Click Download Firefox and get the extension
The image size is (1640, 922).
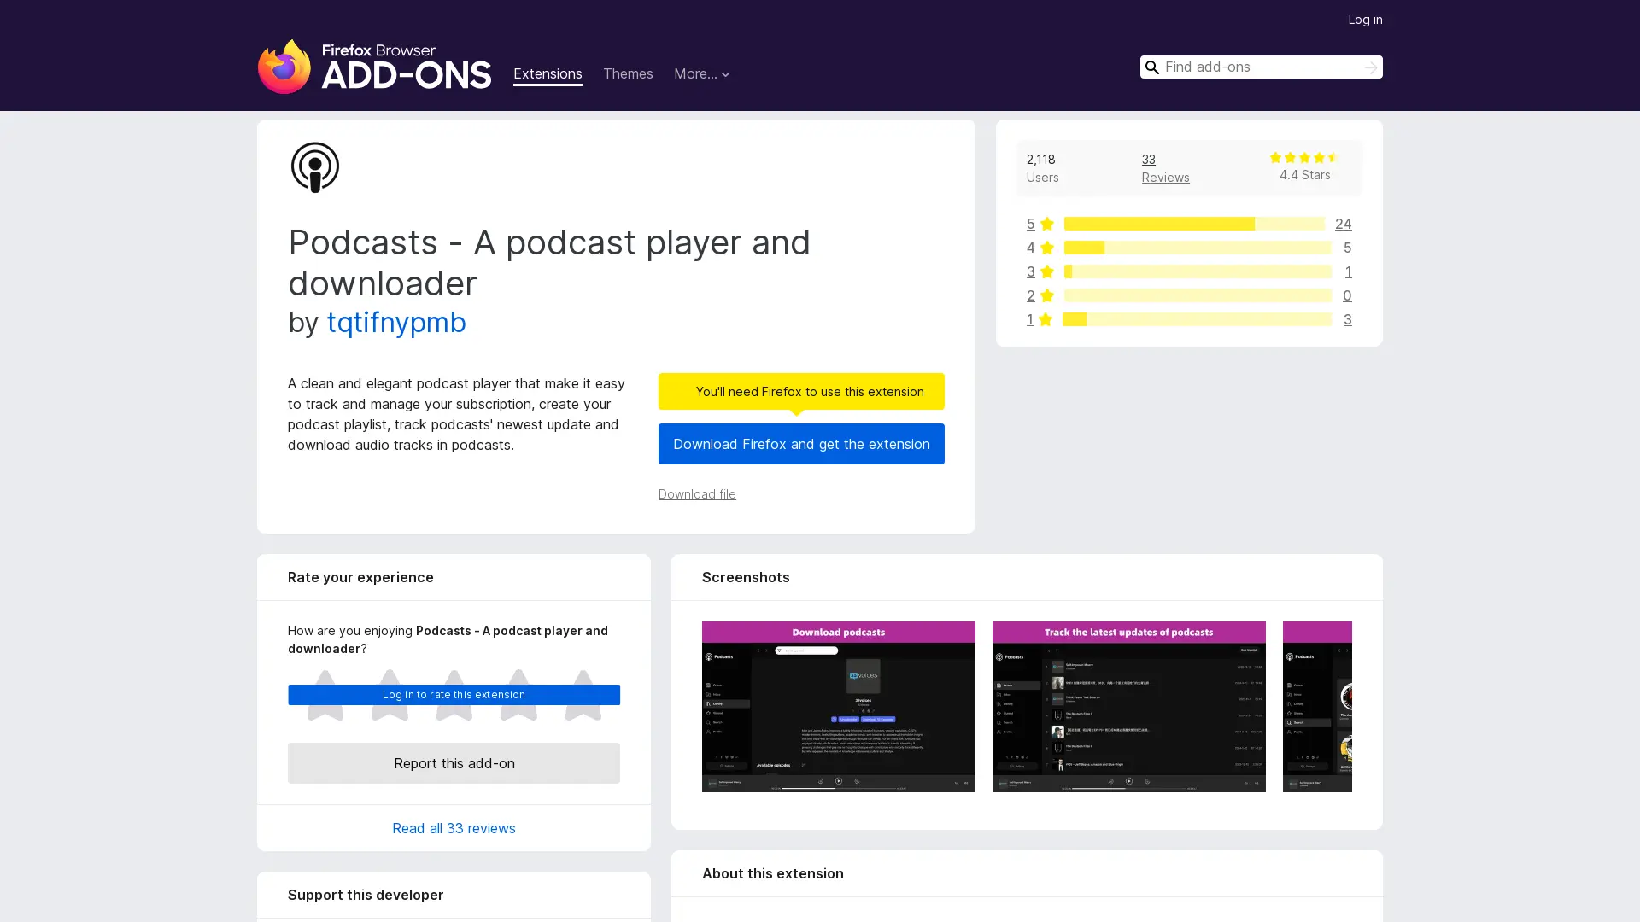[801, 444]
